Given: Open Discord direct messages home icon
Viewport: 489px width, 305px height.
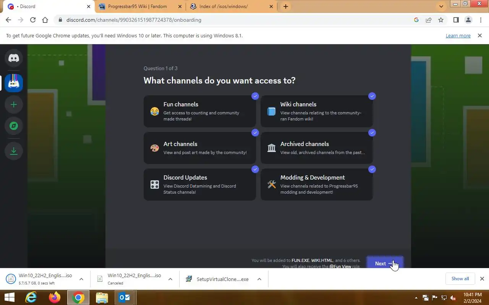Looking at the screenshot, I should [14, 58].
